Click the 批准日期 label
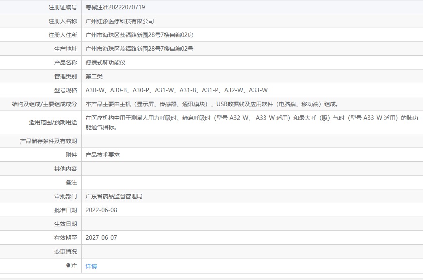Image resolution: width=423 pixels, height=280 pixels. coord(65,210)
